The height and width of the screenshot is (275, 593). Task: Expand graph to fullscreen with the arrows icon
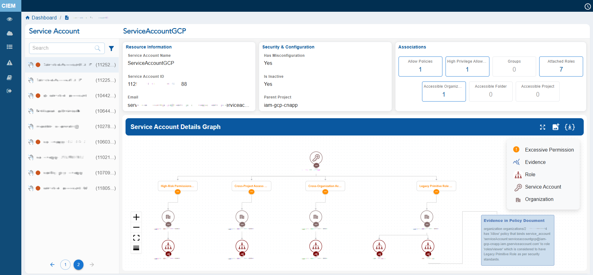coord(542,127)
